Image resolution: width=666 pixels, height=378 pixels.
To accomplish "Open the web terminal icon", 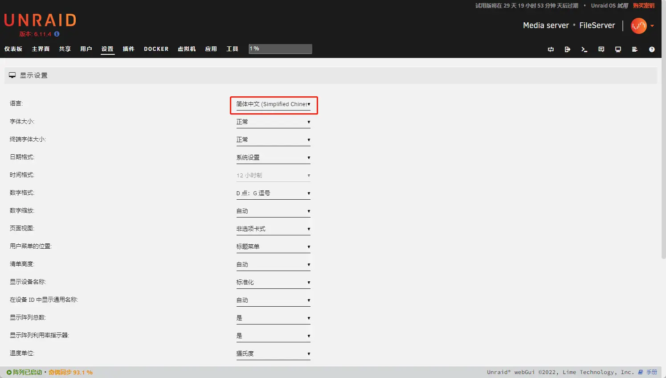I will [584, 49].
